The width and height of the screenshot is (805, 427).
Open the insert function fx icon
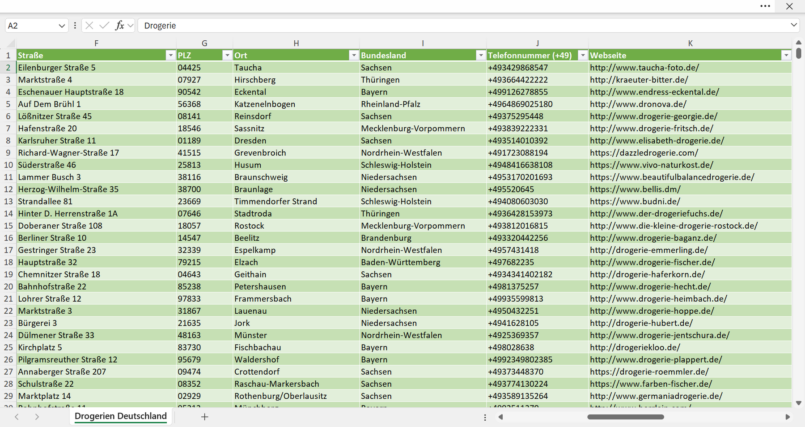pos(119,26)
